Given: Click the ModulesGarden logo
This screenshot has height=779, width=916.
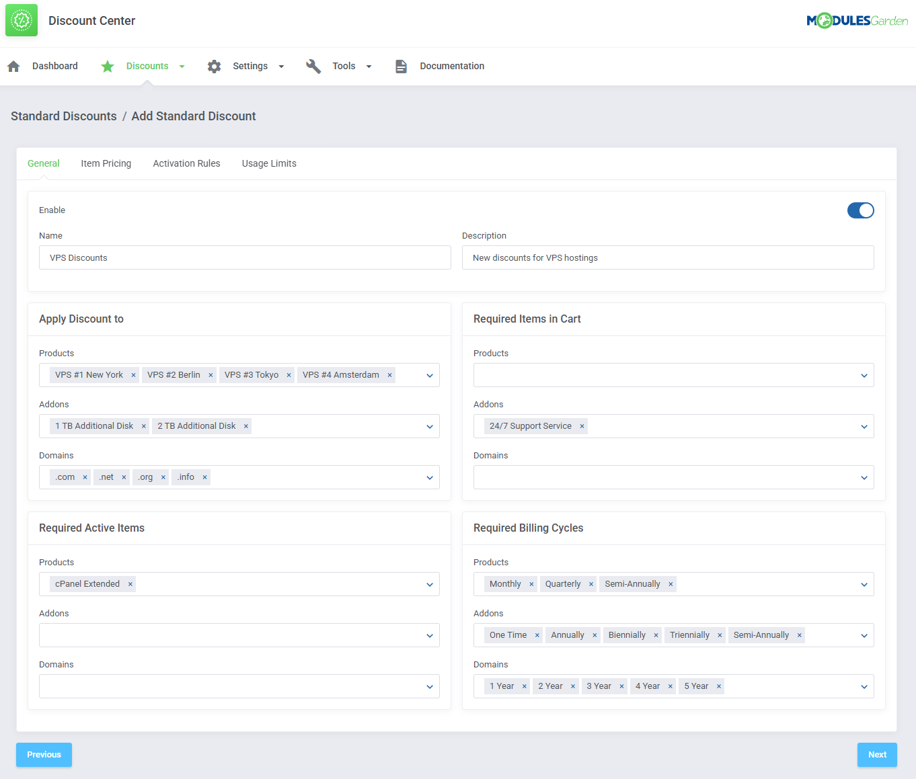Looking at the screenshot, I should click(857, 20).
